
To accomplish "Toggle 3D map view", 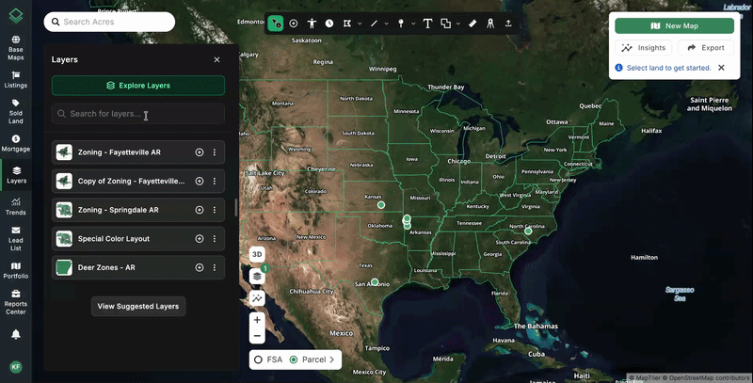I will coord(257,254).
